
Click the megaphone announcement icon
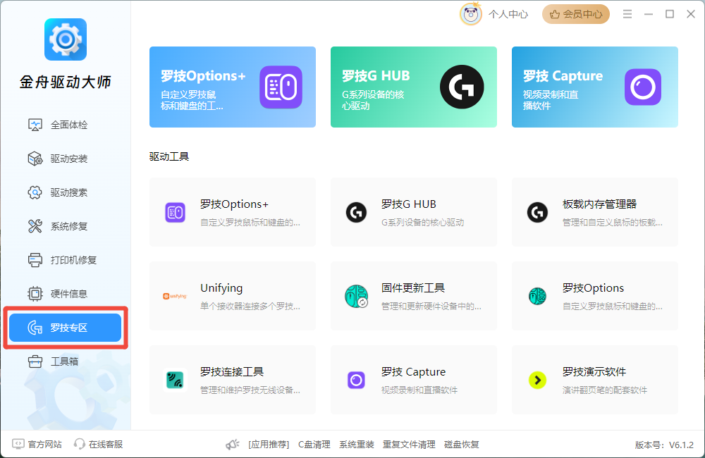233,445
